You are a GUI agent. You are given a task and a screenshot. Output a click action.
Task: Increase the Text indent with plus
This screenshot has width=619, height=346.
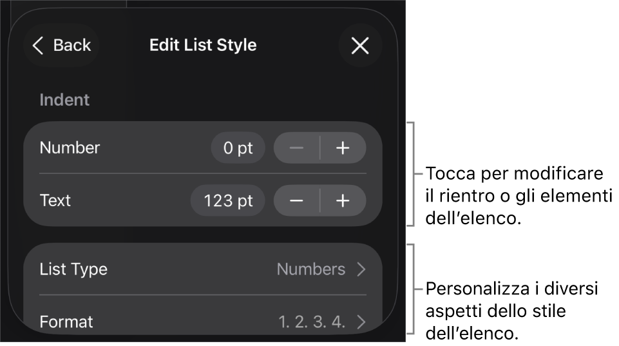point(343,201)
